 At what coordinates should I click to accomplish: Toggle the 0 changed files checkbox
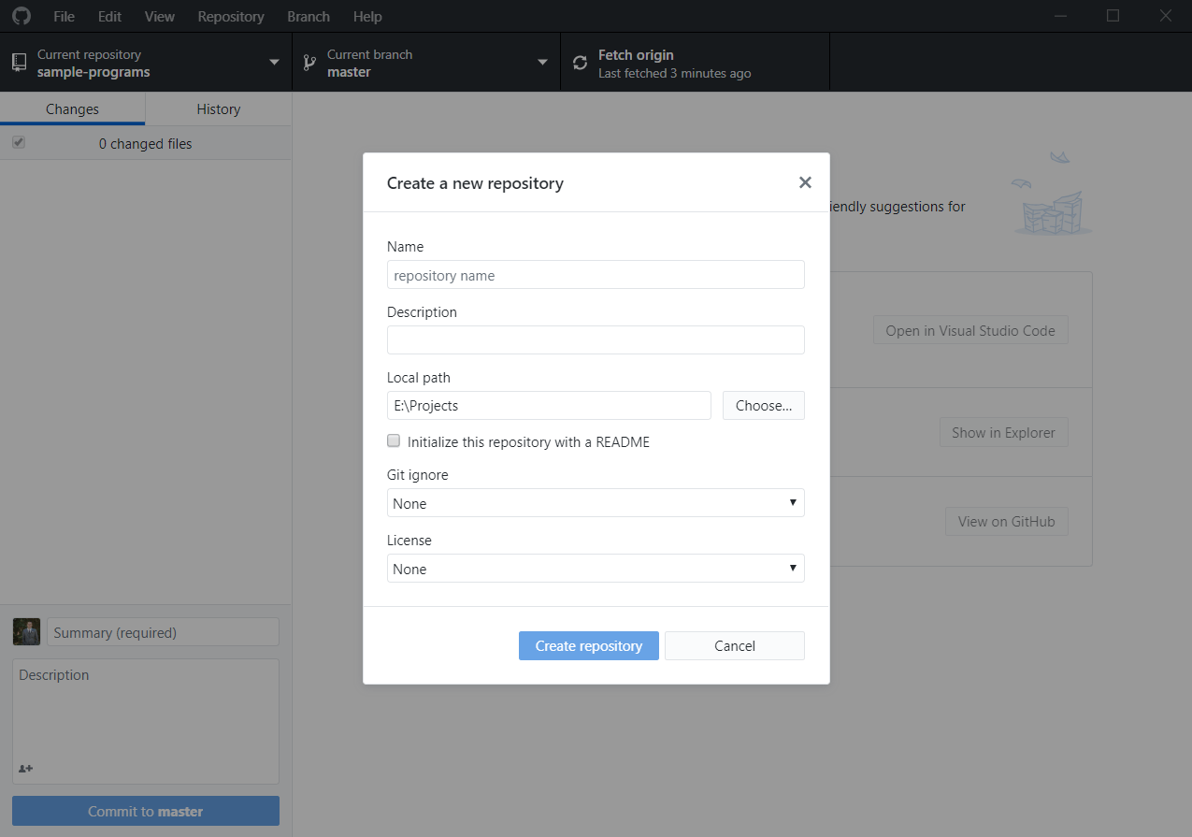(19, 142)
